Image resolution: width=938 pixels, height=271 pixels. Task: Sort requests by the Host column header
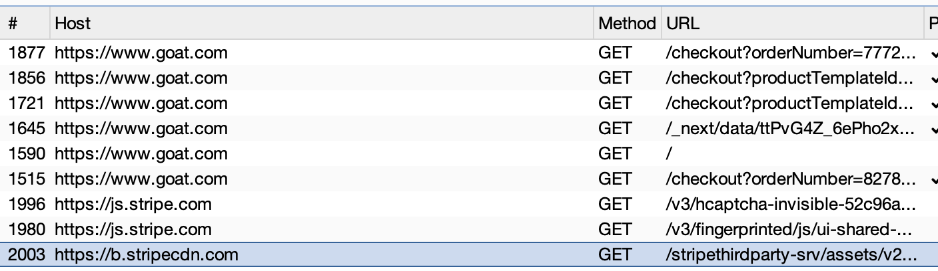pos(72,24)
